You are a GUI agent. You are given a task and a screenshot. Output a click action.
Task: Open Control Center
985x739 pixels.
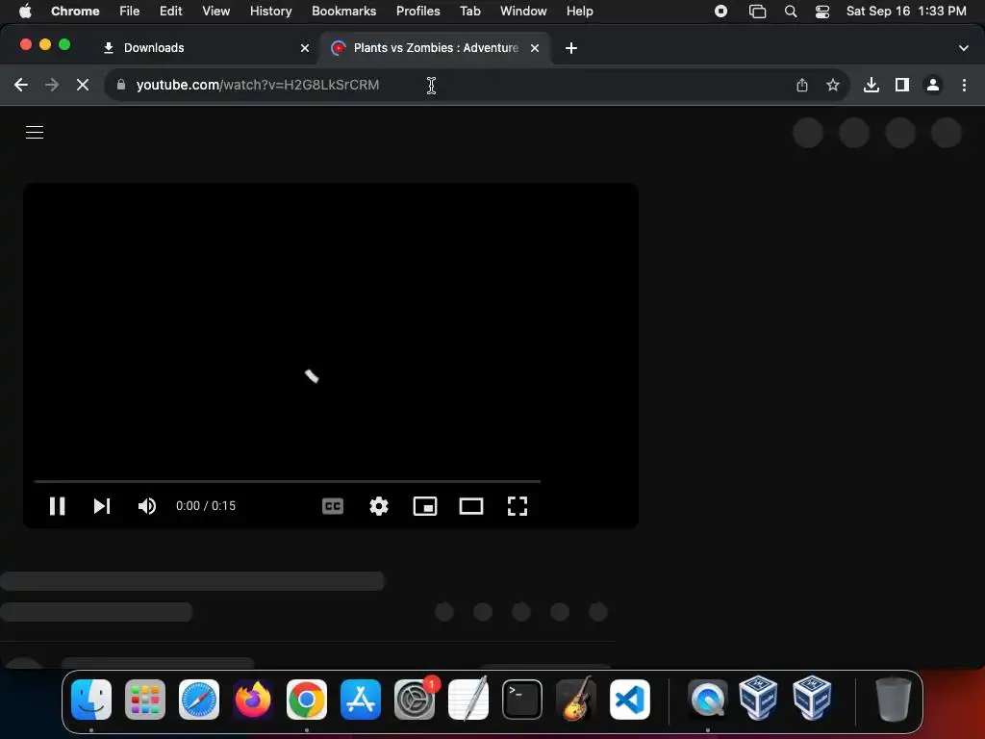click(822, 11)
